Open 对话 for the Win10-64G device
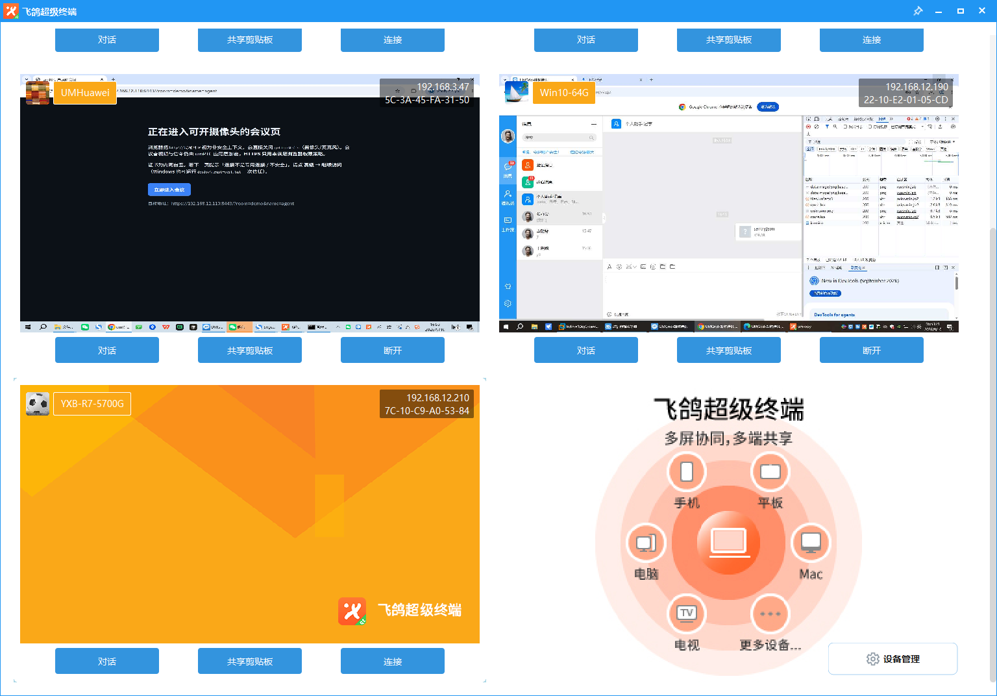The image size is (997, 696). tap(586, 351)
